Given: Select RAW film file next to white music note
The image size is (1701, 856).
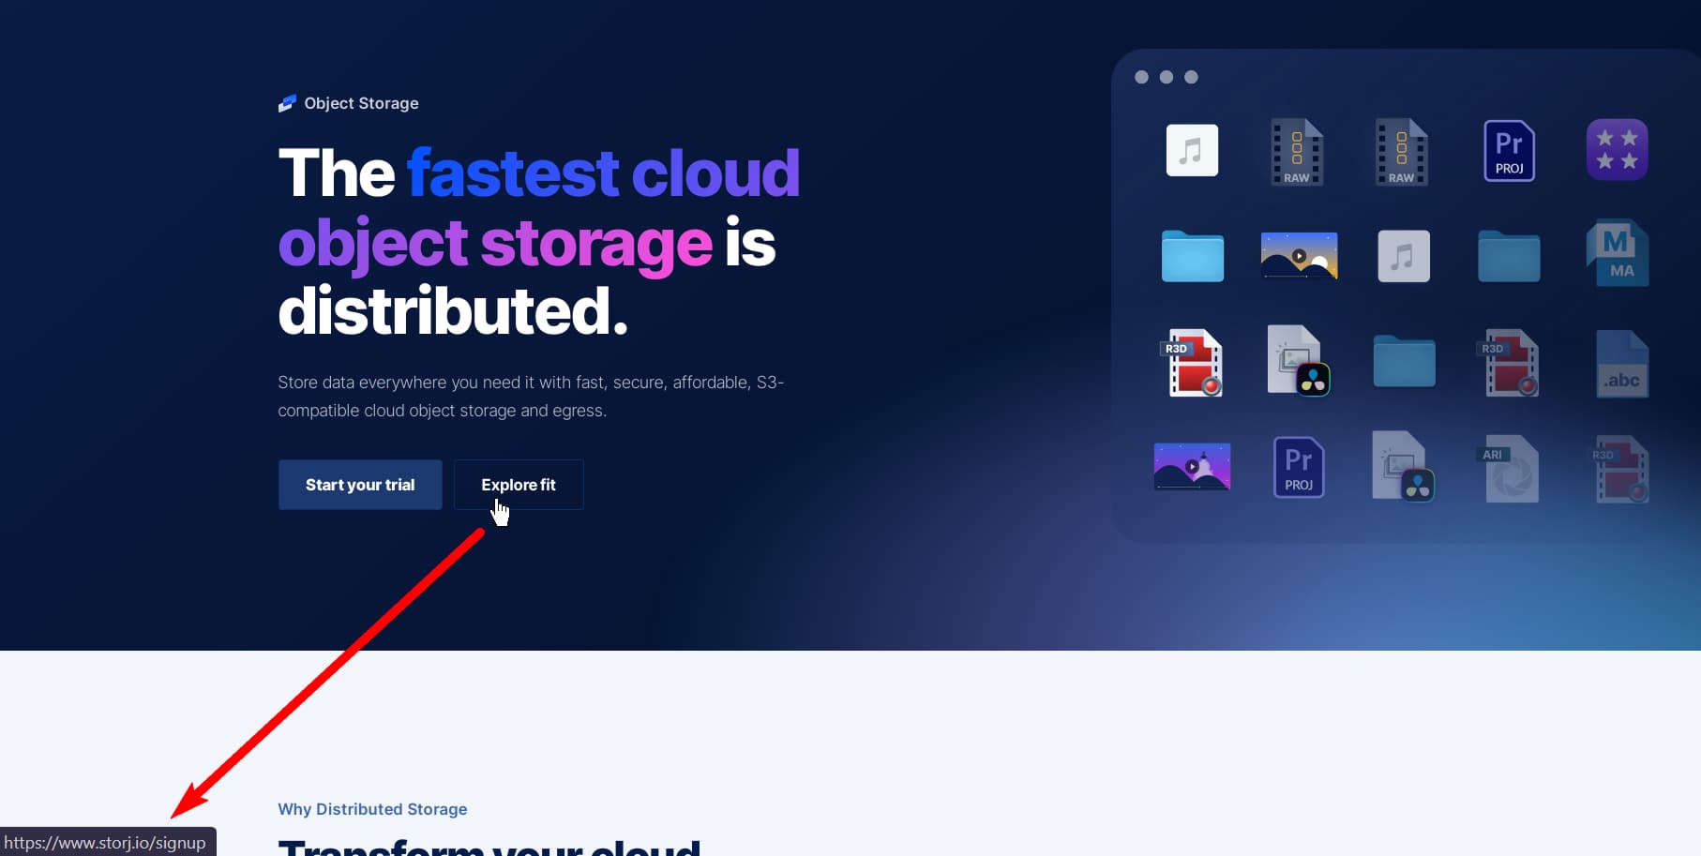Looking at the screenshot, I should point(1297,152).
